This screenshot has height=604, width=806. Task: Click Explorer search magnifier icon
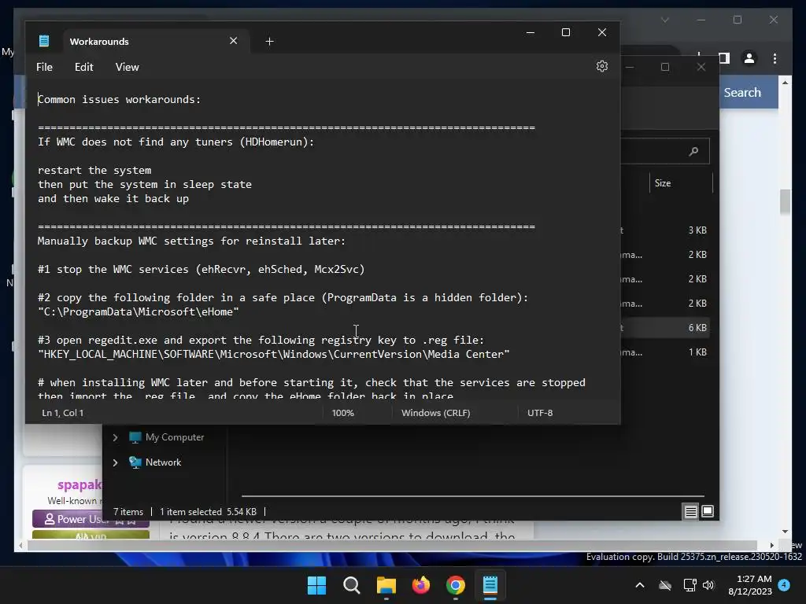click(693, 151)
